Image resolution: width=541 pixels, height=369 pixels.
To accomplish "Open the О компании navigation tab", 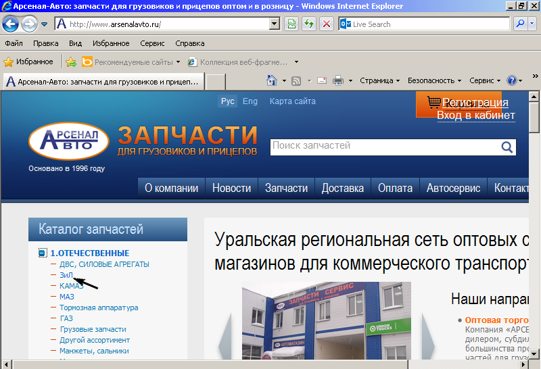I will (x=172, y=188).
